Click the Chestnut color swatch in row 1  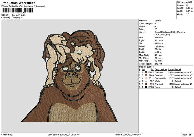pyautogui.click(x=146, y=72)
